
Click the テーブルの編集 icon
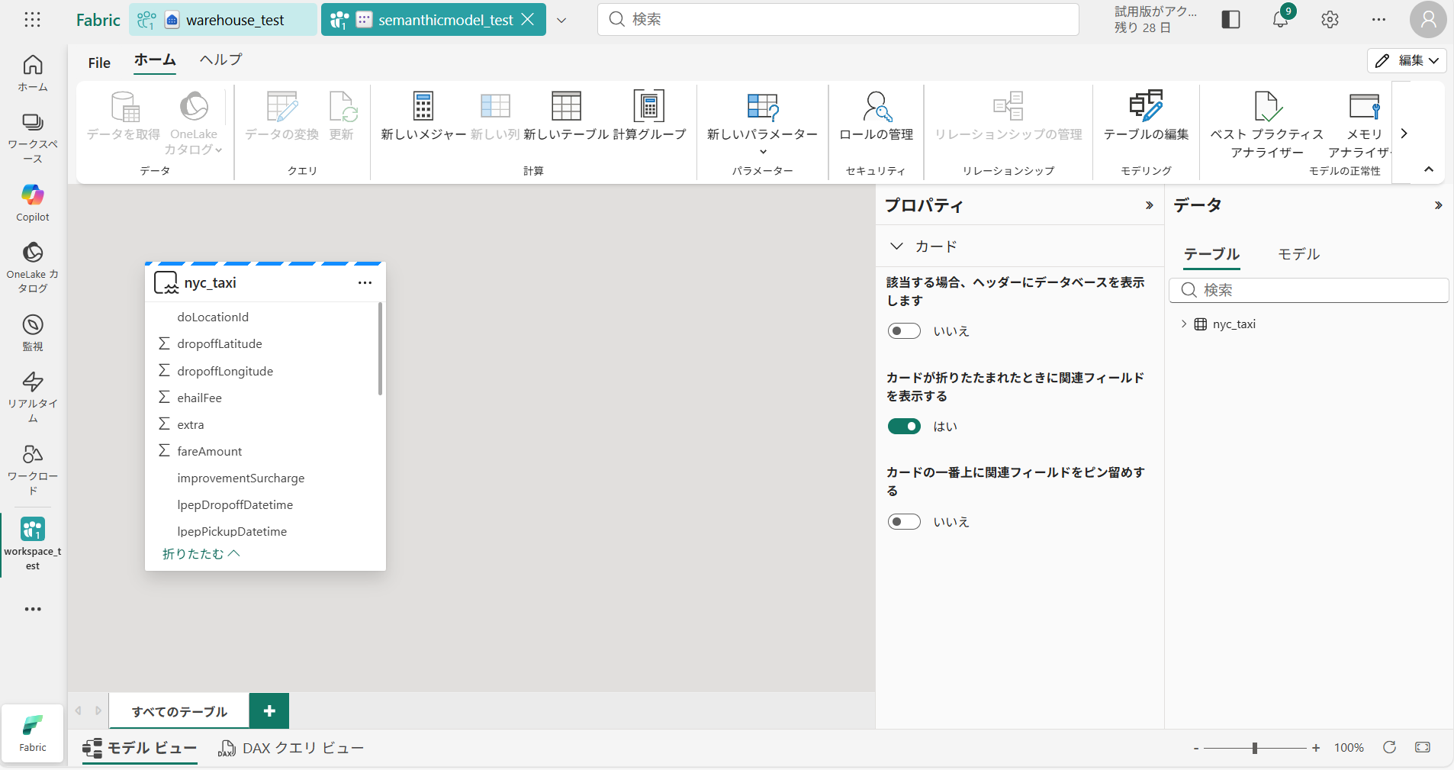tap(1146, 107)
